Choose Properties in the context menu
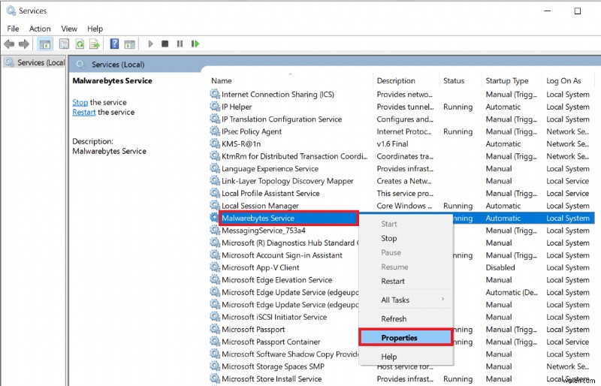The image size is (601, 386). [x=406, y=338]
